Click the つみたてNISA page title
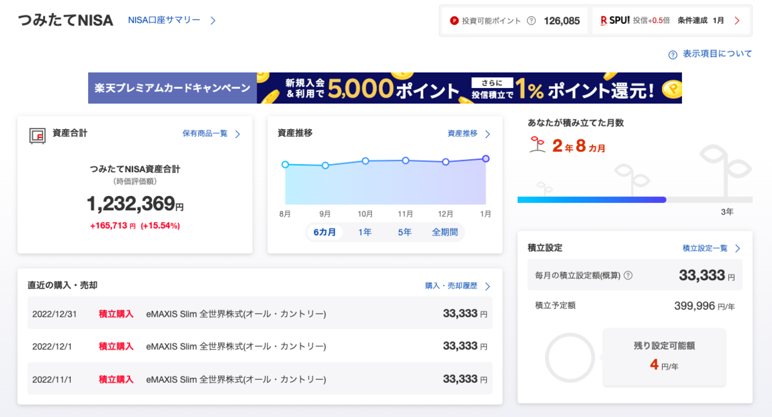The image size is (772, 417). [66, 21]
